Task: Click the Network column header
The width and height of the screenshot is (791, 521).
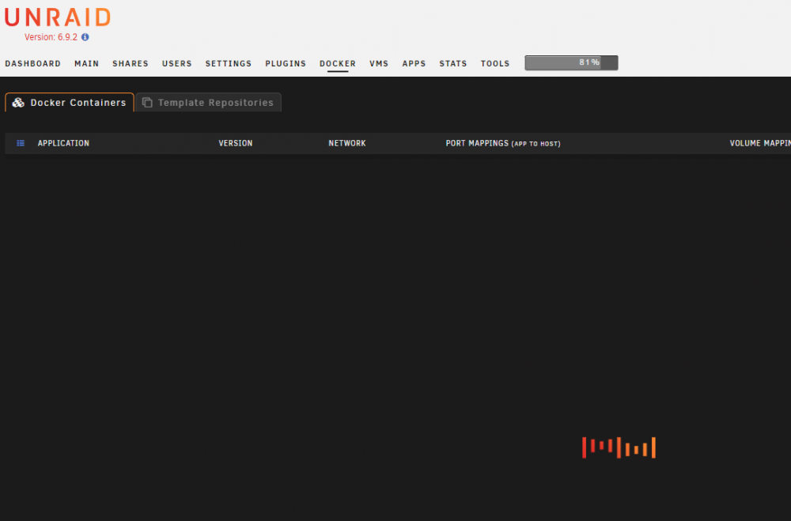Action: 347,143
